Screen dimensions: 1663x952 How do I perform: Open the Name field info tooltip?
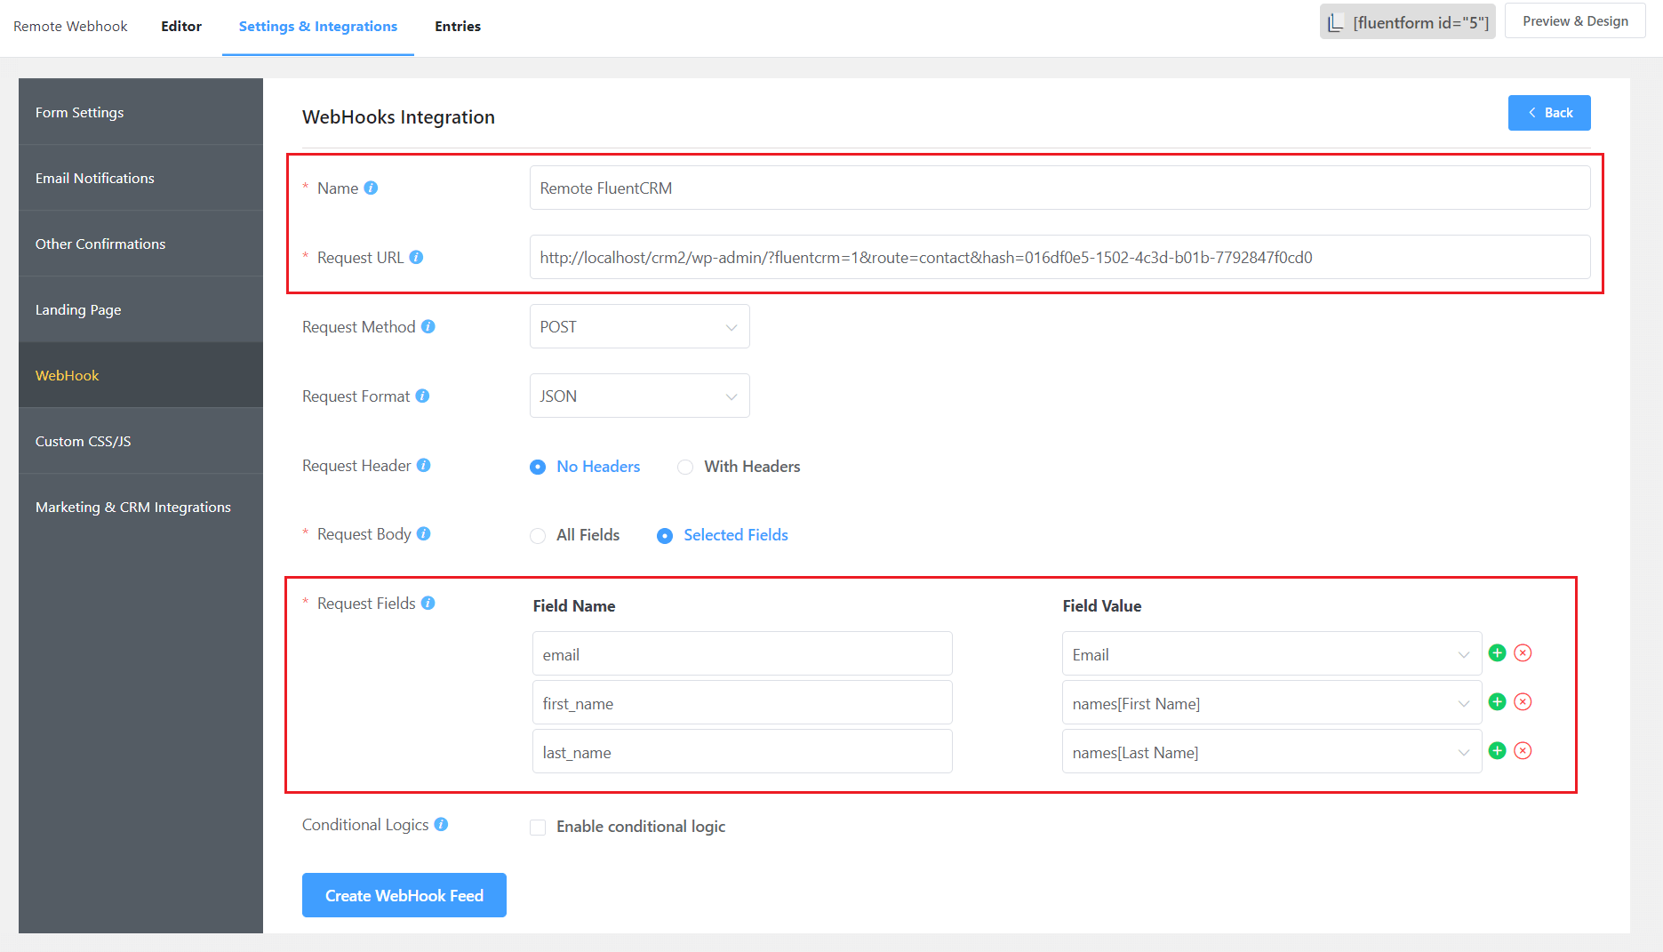tap(372, 188)
